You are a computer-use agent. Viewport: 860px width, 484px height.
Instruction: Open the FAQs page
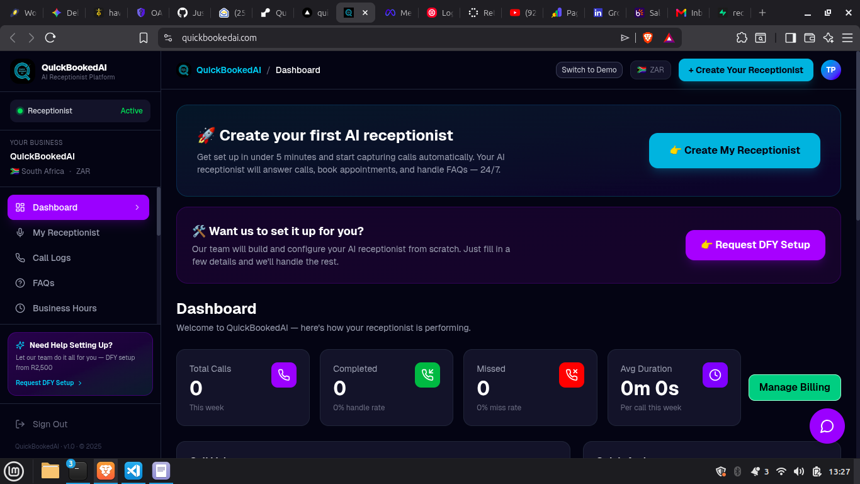click(x=78, y=283)
